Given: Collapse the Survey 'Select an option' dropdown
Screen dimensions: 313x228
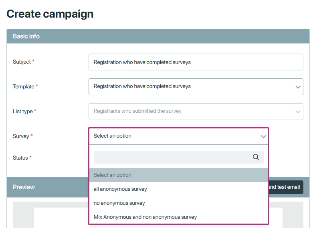Looking at the screenshot, I should click(x=178, y=136).
